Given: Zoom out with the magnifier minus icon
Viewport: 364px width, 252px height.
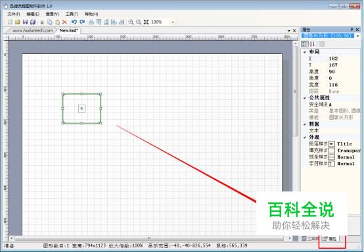Looking at the screenshot, I should (139, 22).
